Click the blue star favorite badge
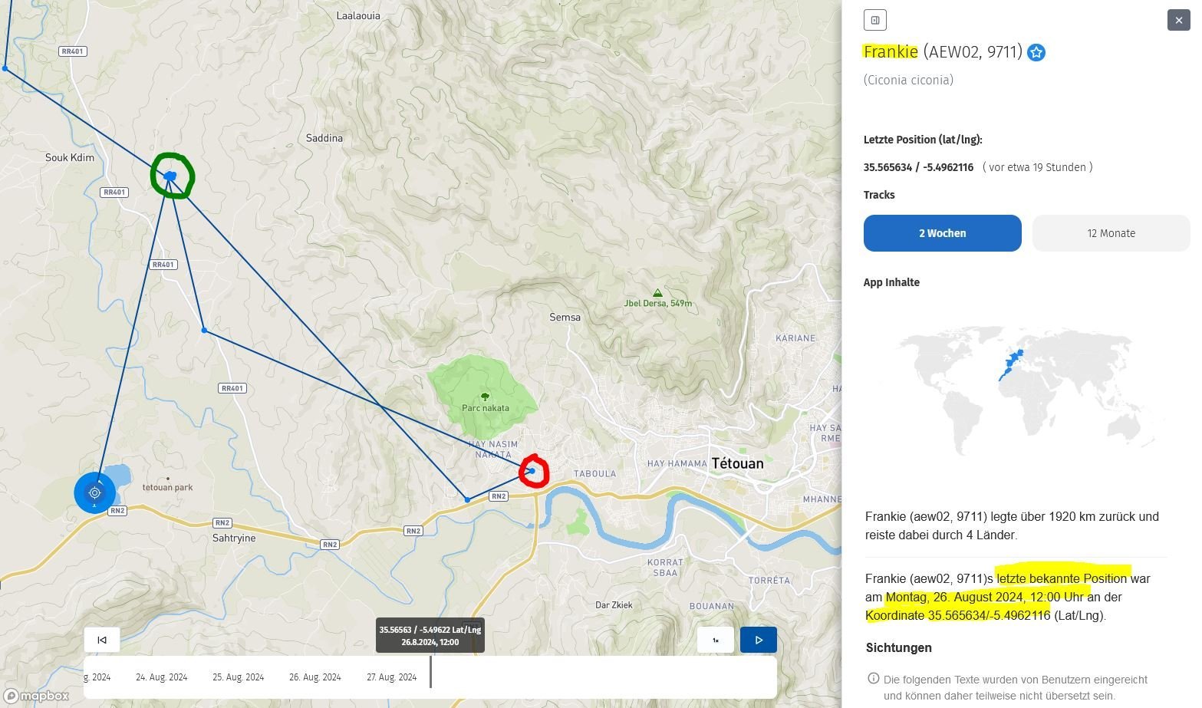This screenshot has height=708, width=1202. [1036, 53]
